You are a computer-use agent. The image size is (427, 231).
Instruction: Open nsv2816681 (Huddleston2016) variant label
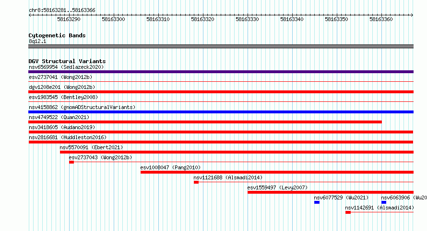(68, 137)
